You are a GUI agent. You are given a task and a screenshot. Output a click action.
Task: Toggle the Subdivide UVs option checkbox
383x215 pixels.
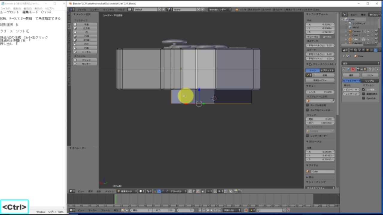[364, 89]
